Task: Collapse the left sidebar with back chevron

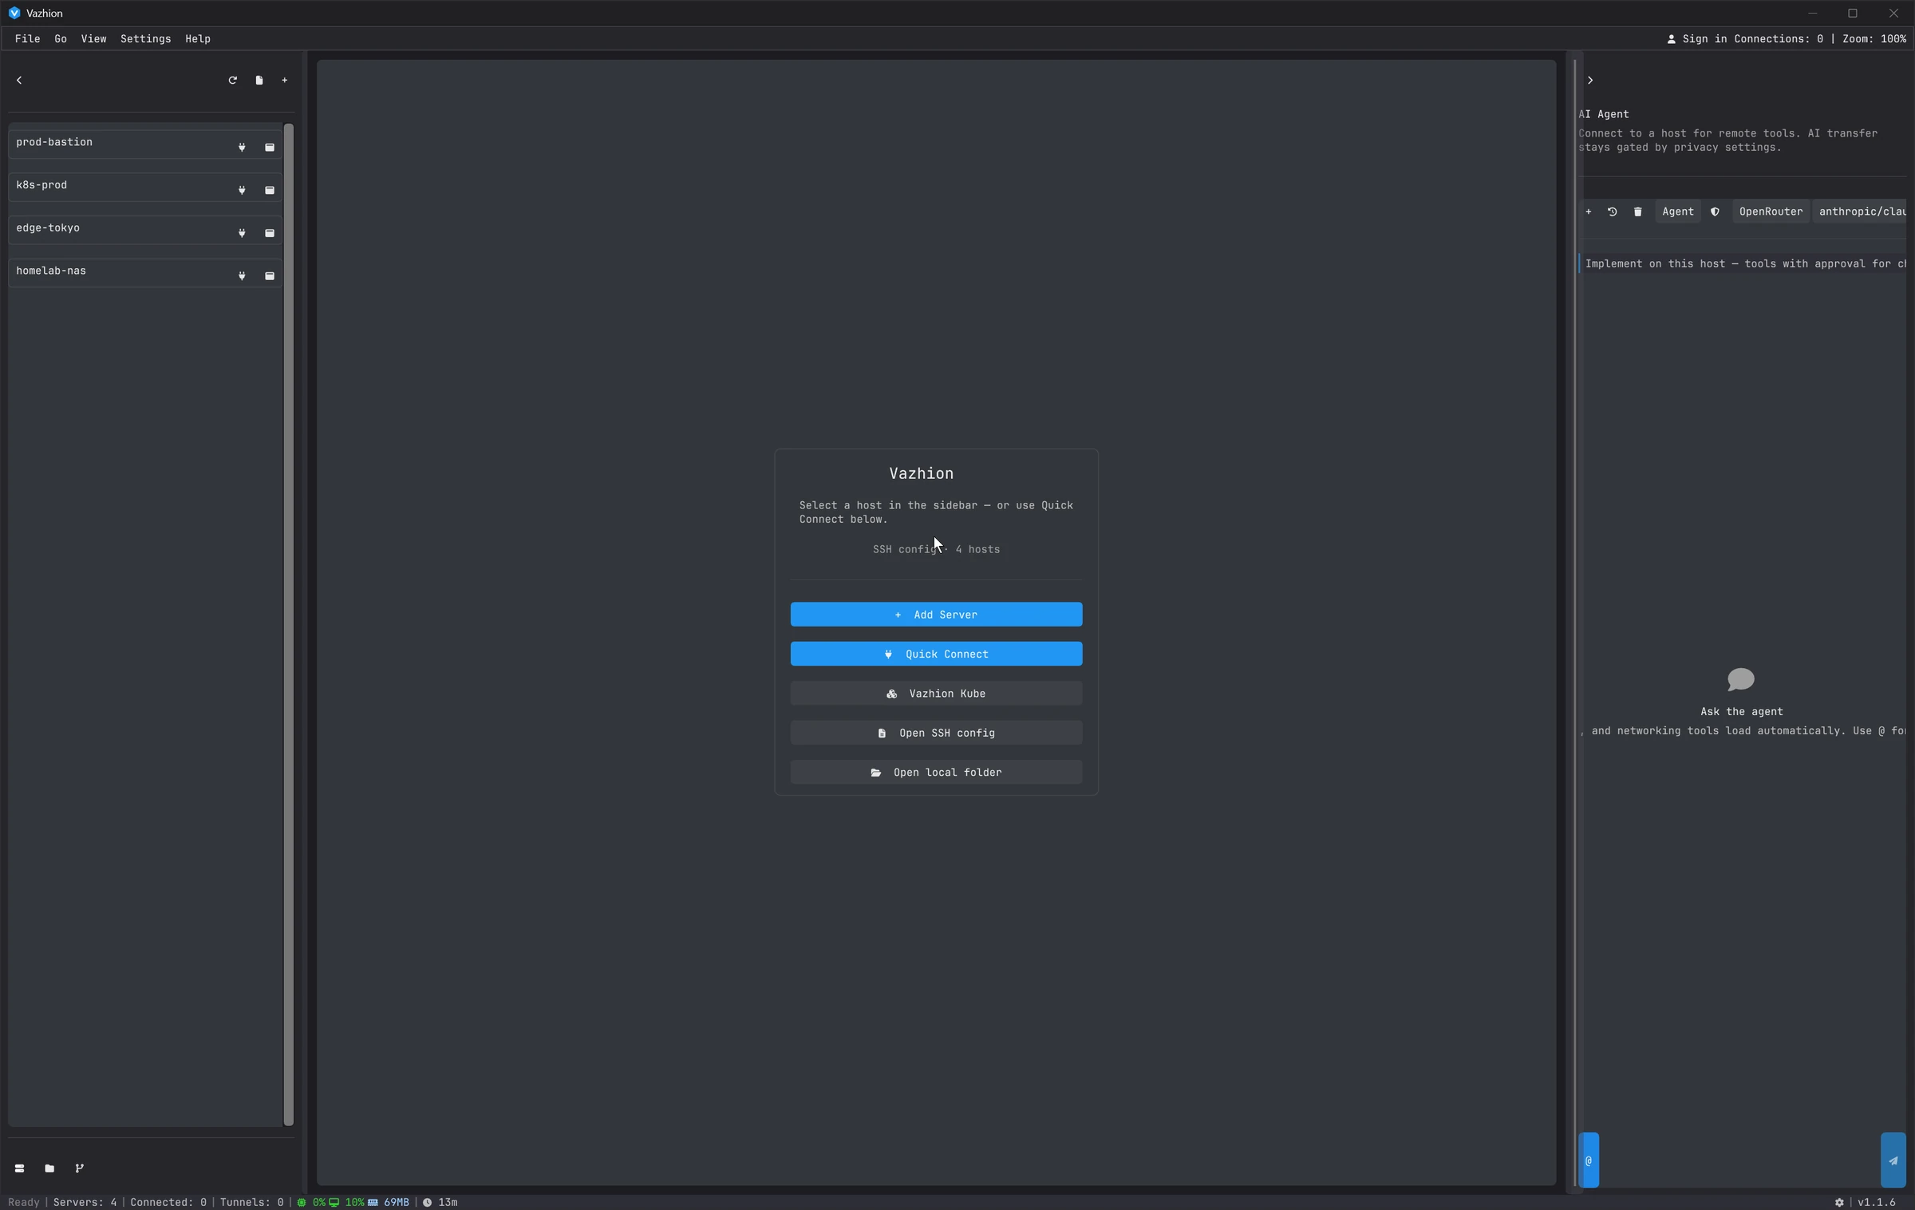Action: (19, 80)
